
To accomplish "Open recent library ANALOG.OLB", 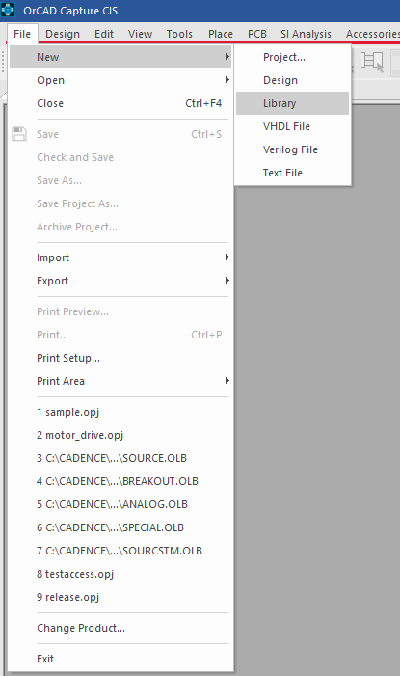I will click(x=112, y=504).
